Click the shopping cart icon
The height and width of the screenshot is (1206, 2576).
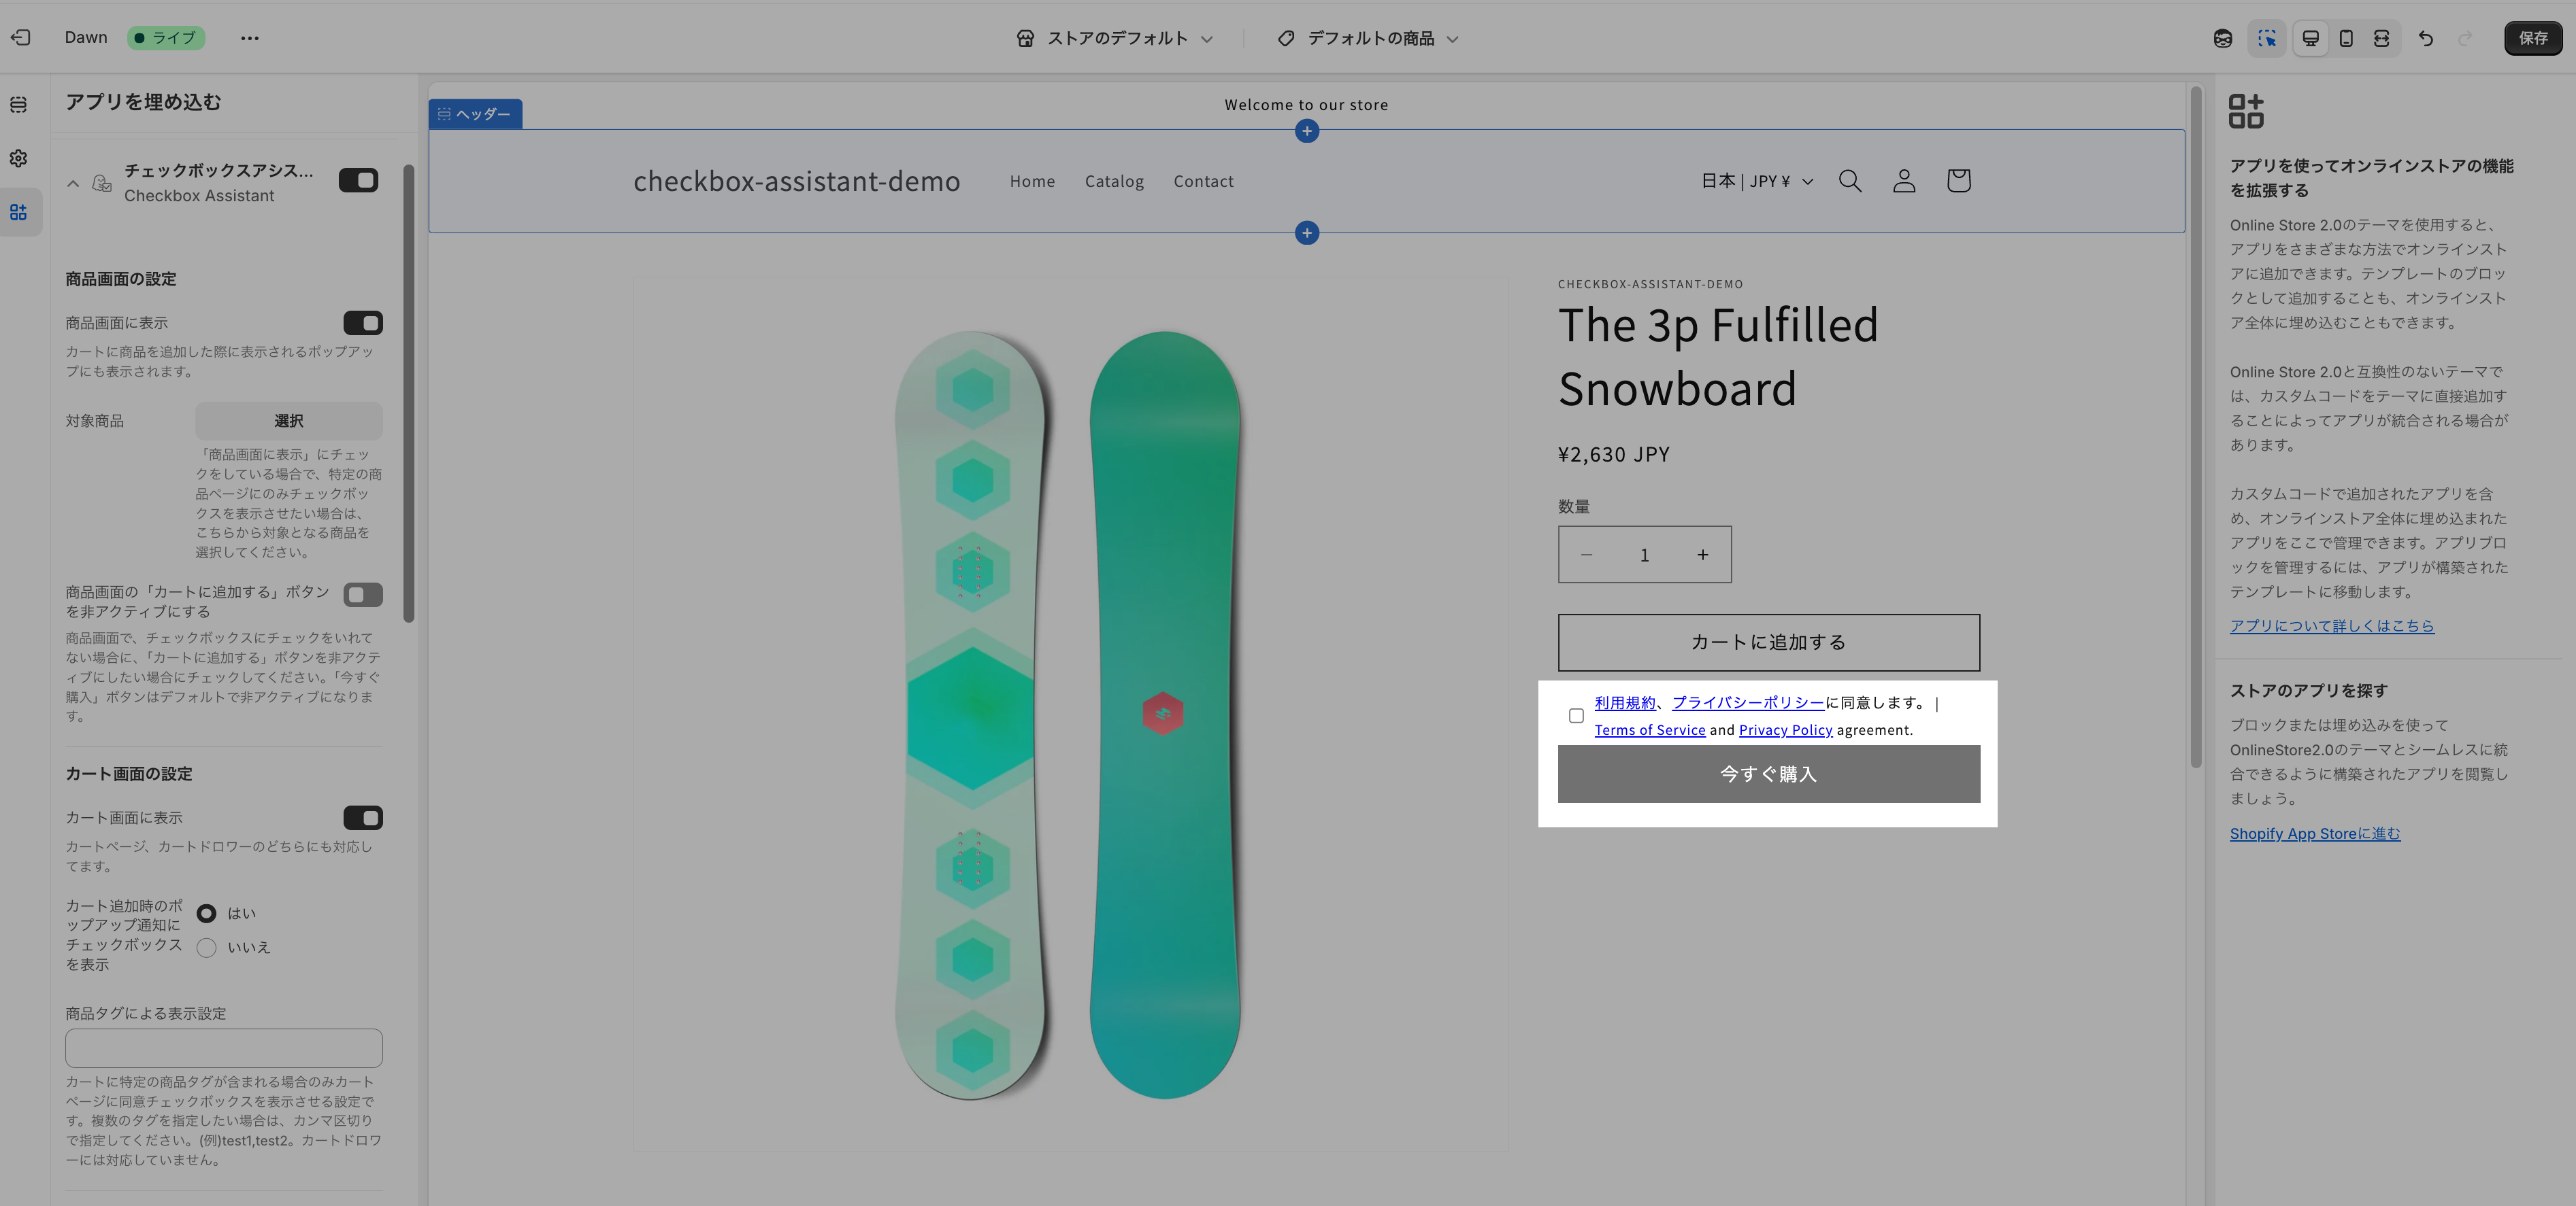pos(1958,181)
